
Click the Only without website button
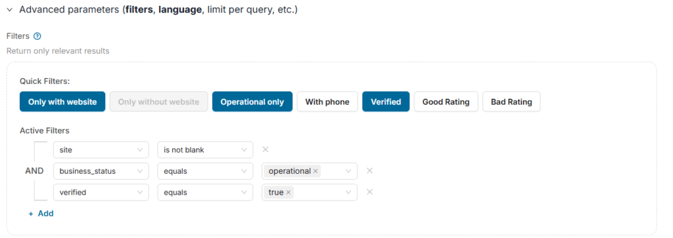click(x=159, y=102)
